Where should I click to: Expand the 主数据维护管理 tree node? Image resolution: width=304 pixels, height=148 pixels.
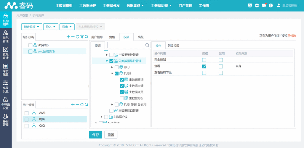tap(107, 55)
